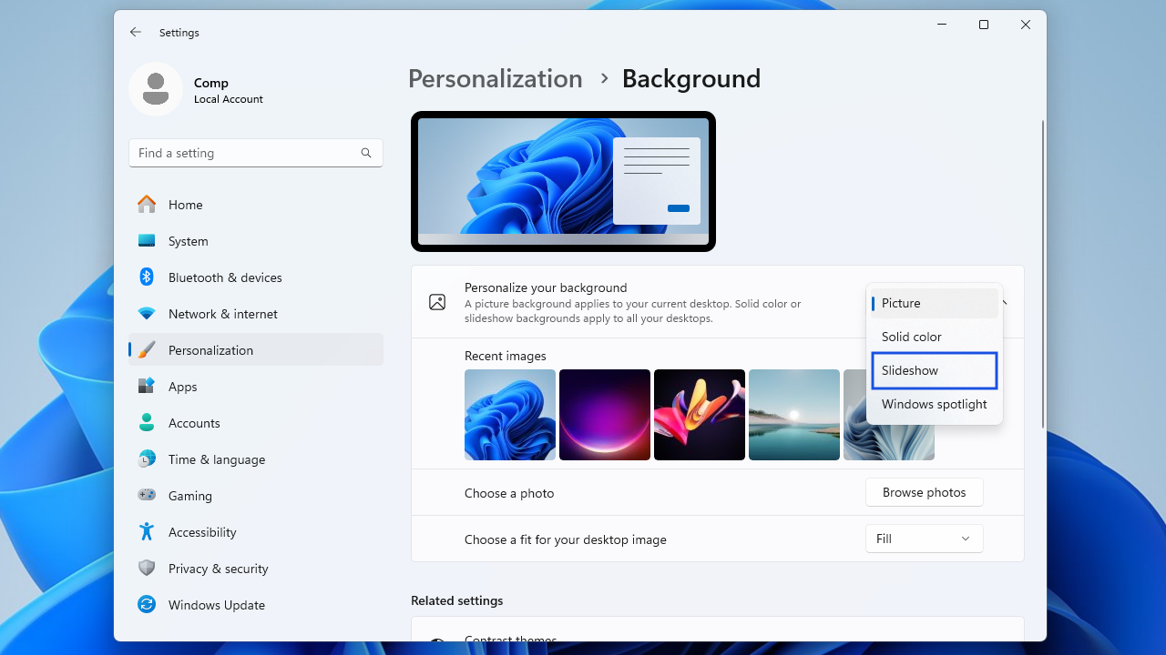Click the System monitor icon

tap(147, 241)
